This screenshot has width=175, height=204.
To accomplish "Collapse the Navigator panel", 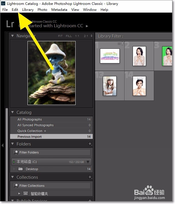I will tap(13, 36).
